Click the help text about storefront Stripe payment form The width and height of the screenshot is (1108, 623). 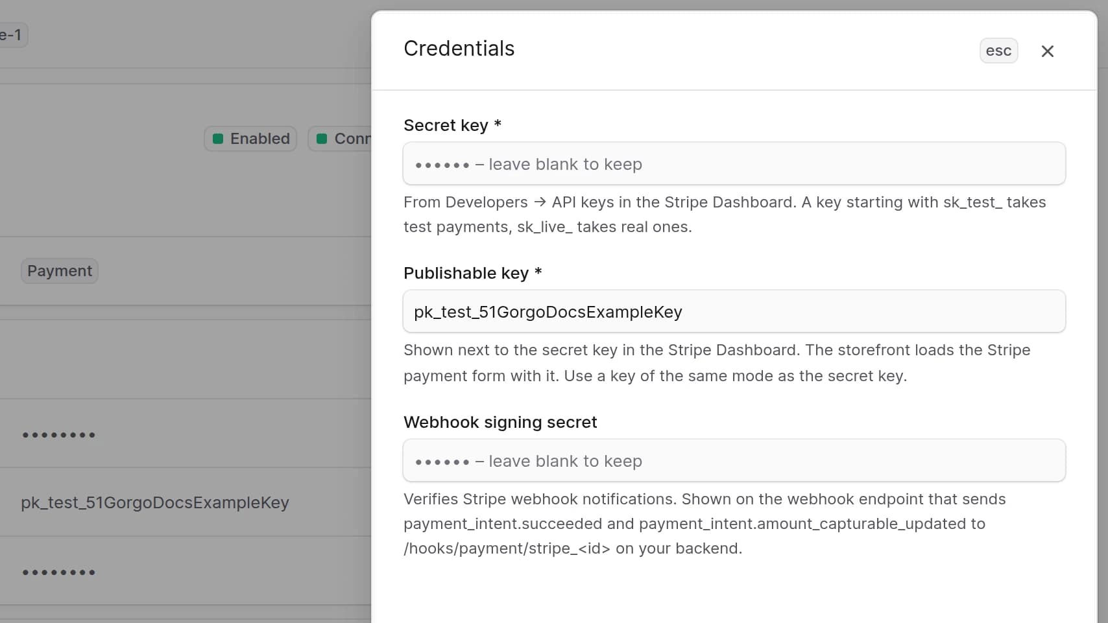(x=717, y=363)
